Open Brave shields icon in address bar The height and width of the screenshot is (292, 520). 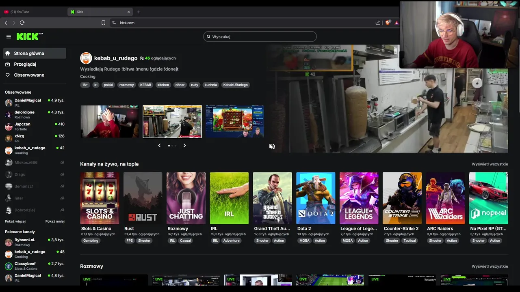[388, 23]
